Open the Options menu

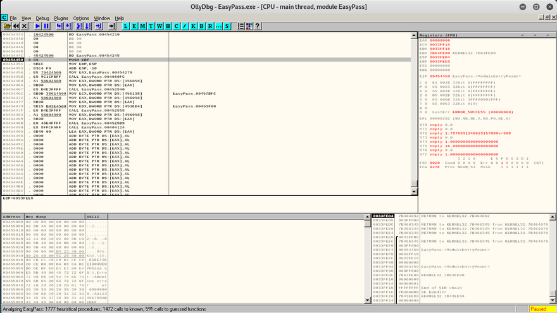point(81,18)
